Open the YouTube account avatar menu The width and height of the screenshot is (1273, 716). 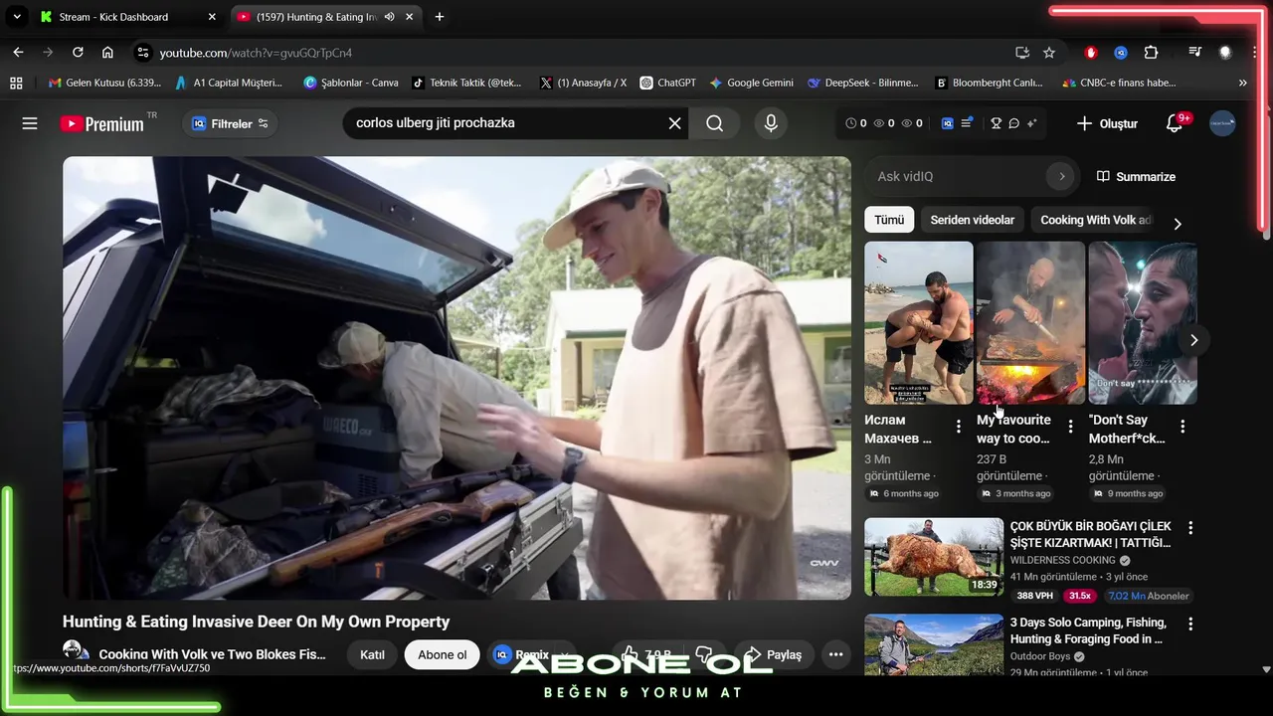coord(1222,123)
